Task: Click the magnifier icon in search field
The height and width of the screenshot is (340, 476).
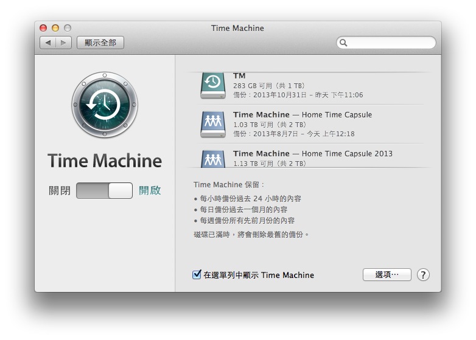Action: [x=343, y=43]
